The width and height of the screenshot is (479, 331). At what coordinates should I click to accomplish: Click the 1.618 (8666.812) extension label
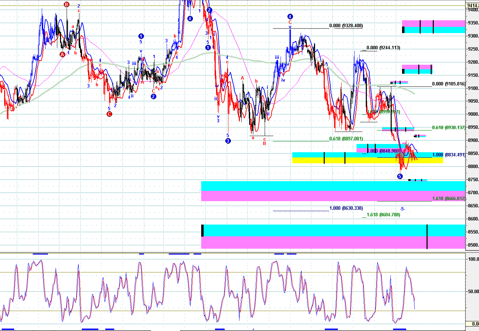tap(448, 199)
